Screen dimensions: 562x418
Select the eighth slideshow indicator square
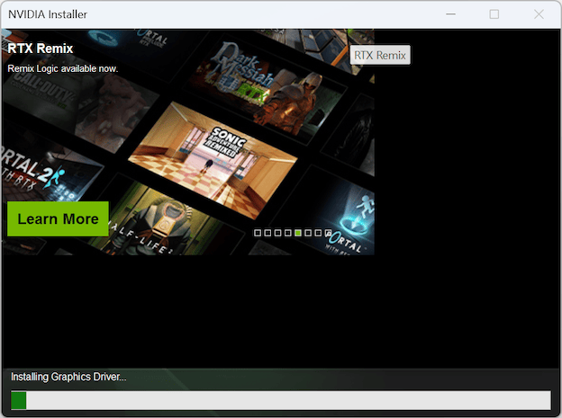tap(328, 233)
